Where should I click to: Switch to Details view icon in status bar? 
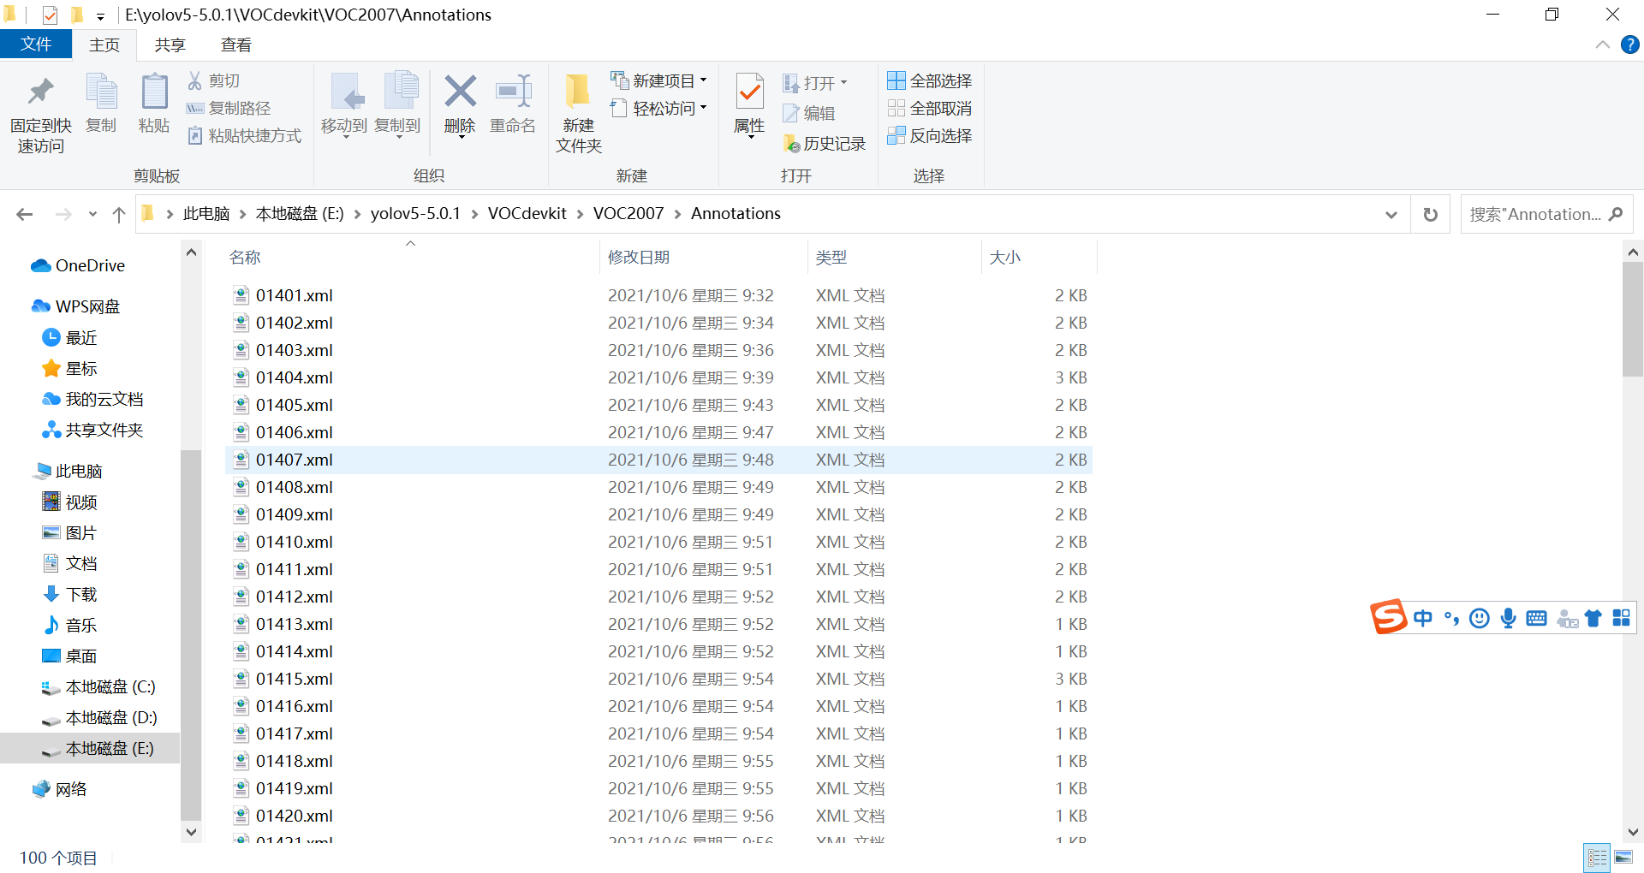(x=1598, y=857)
